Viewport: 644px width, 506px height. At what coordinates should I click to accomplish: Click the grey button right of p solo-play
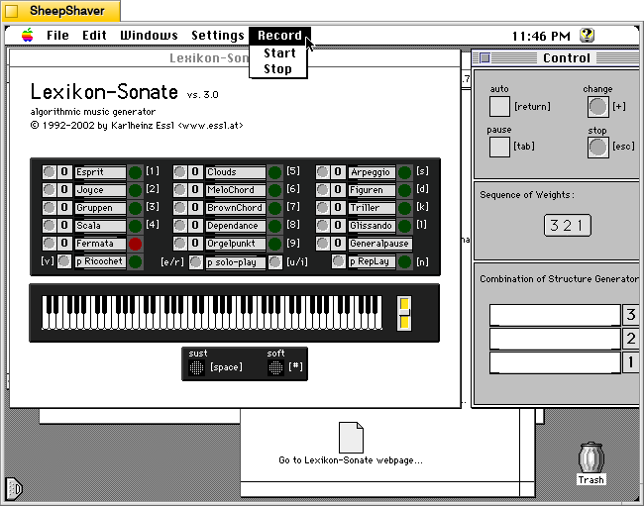(x=275, y=261)
